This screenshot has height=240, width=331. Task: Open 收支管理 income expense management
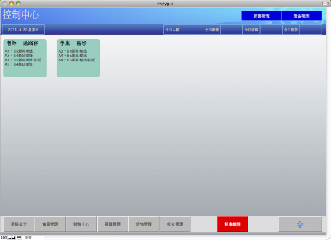click(175, 224)
